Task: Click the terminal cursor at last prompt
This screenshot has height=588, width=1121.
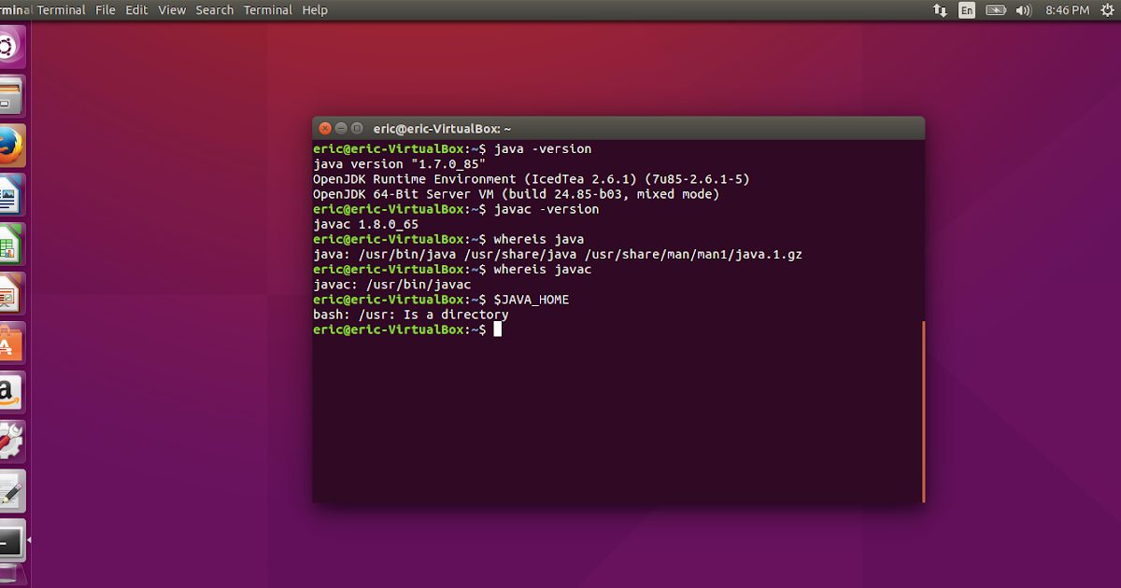Action: 498,329
